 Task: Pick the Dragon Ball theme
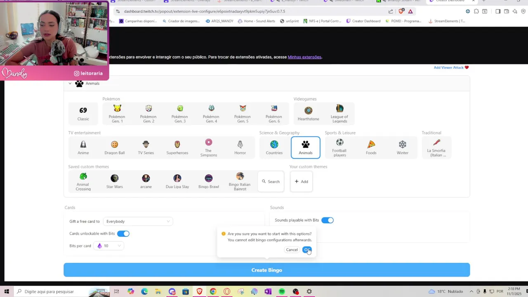point(114,147)
